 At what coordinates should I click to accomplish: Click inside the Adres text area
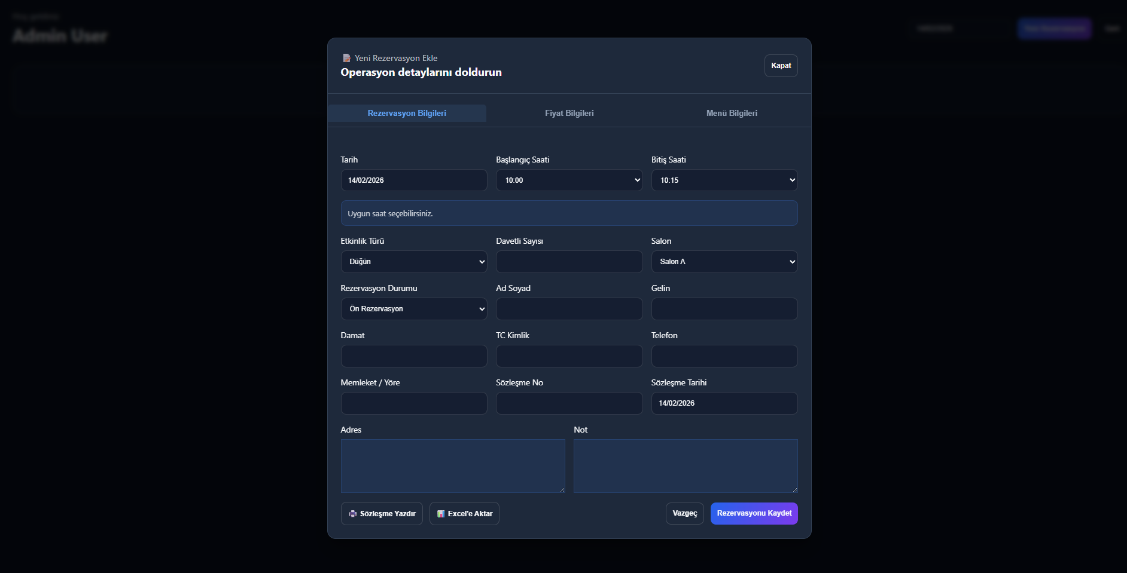coord(453,466)
